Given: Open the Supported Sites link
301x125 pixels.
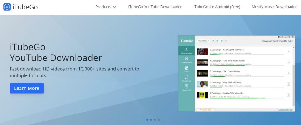Looking at the screenshot, I should pos(286,110).
